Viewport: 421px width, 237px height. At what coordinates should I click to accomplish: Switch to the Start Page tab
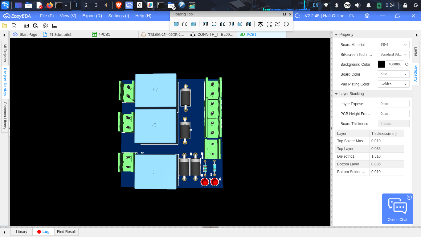coord(25,35)
